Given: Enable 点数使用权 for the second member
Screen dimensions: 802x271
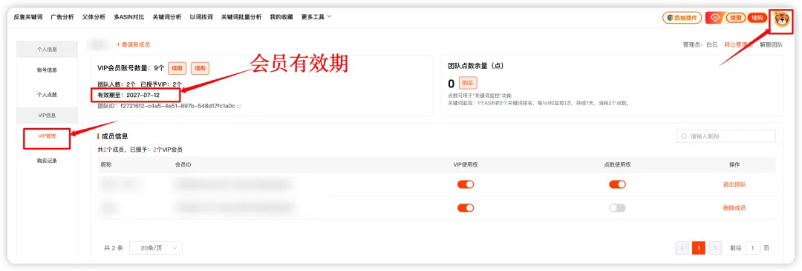Looking at the screenshot, I should click(x=617, y=208).
